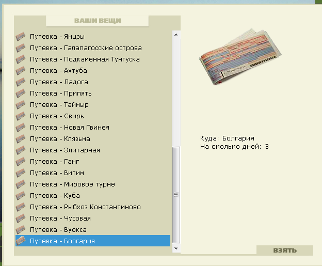Choose the Путевка - Ладога item
Screen dimensions: 322x266
coord(93,82)
